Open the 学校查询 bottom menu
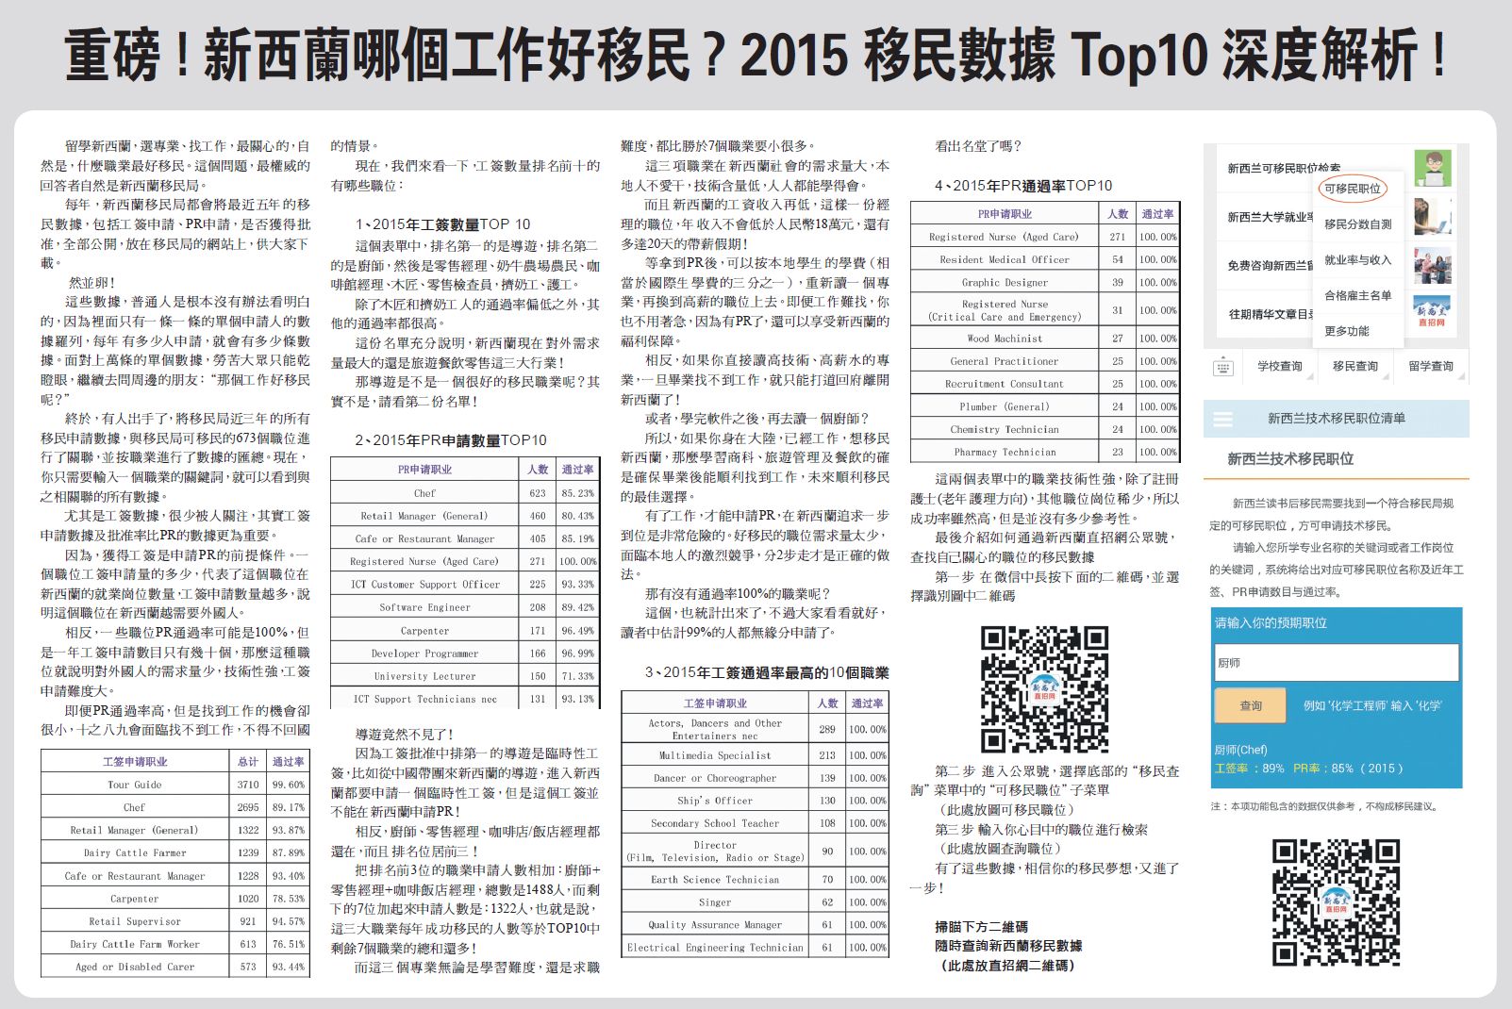The image size is (1512, 1009). [1279, 367]
